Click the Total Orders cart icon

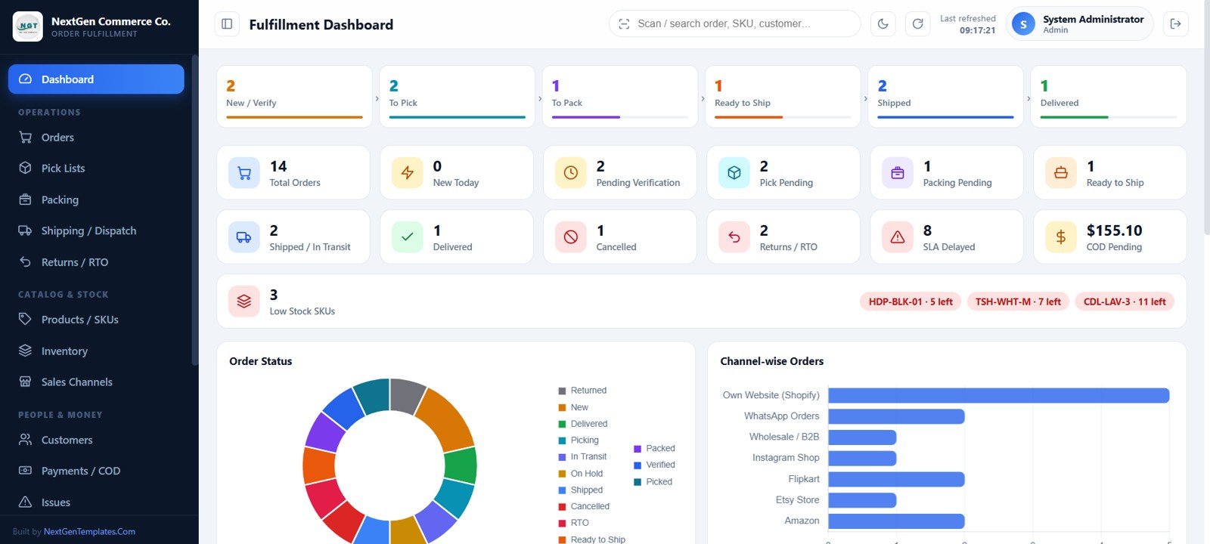[244, 173]
